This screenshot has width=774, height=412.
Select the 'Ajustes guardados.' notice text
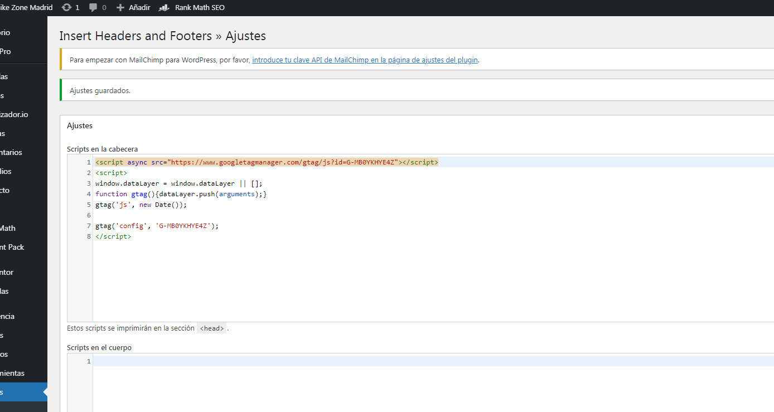pos(100,90)
